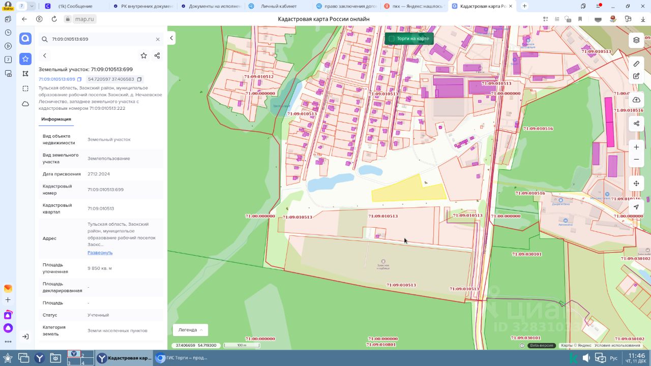Open the map layers panel
This screenshot has width=651, height=366.
click(x=636, y=40)
